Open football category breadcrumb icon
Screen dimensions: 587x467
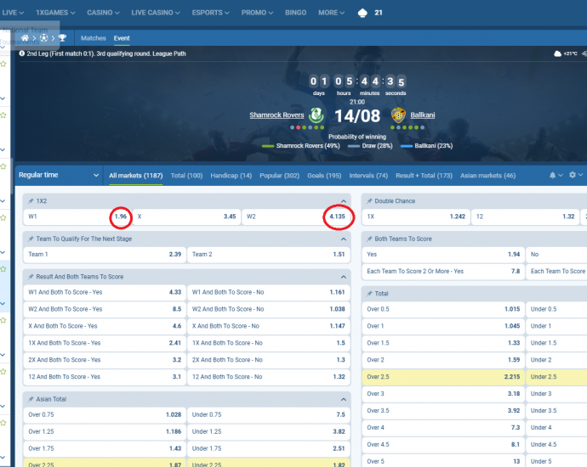click(x=43, y=37)
